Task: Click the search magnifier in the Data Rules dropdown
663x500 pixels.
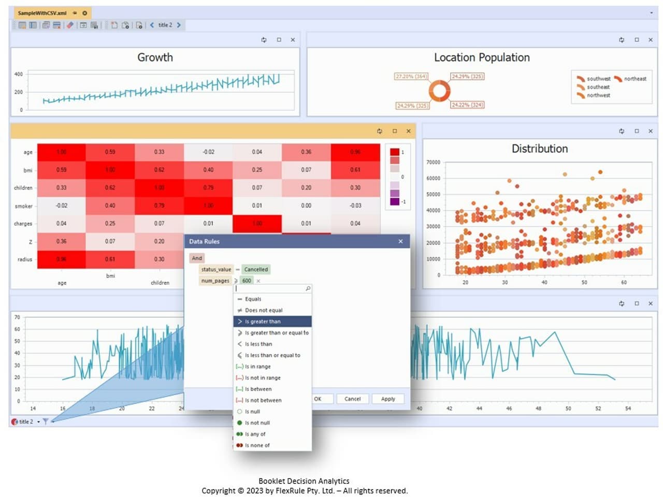Action: (x=308, y=288)
